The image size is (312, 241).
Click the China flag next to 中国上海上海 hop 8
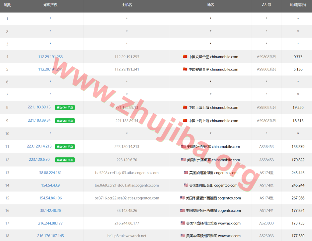[186, 107]
